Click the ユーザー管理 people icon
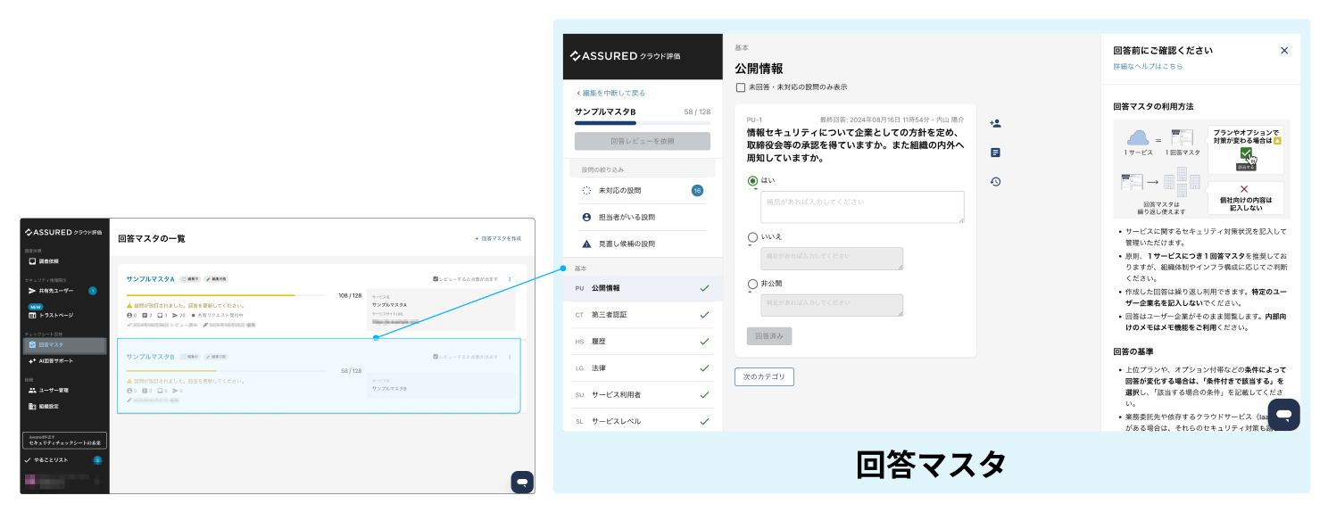 (32, 390)
